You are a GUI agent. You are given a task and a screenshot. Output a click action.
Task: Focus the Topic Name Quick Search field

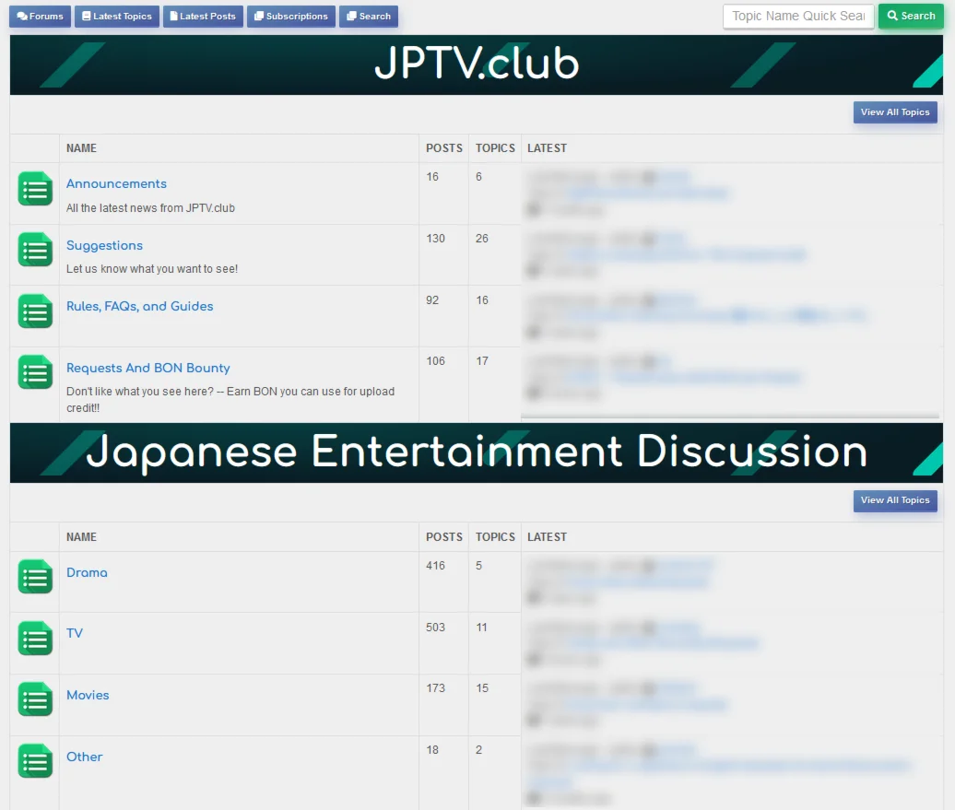click(798, 17)
